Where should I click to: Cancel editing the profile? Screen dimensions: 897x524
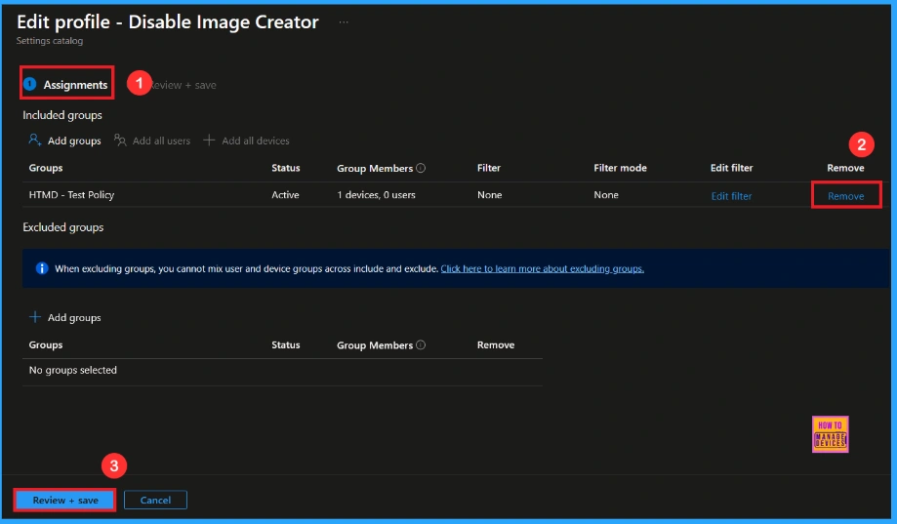[x=155, y=500]
